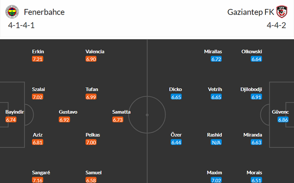Select Tufan's 6.99 rating badge

pyautogui.click(x=91, y=97)
